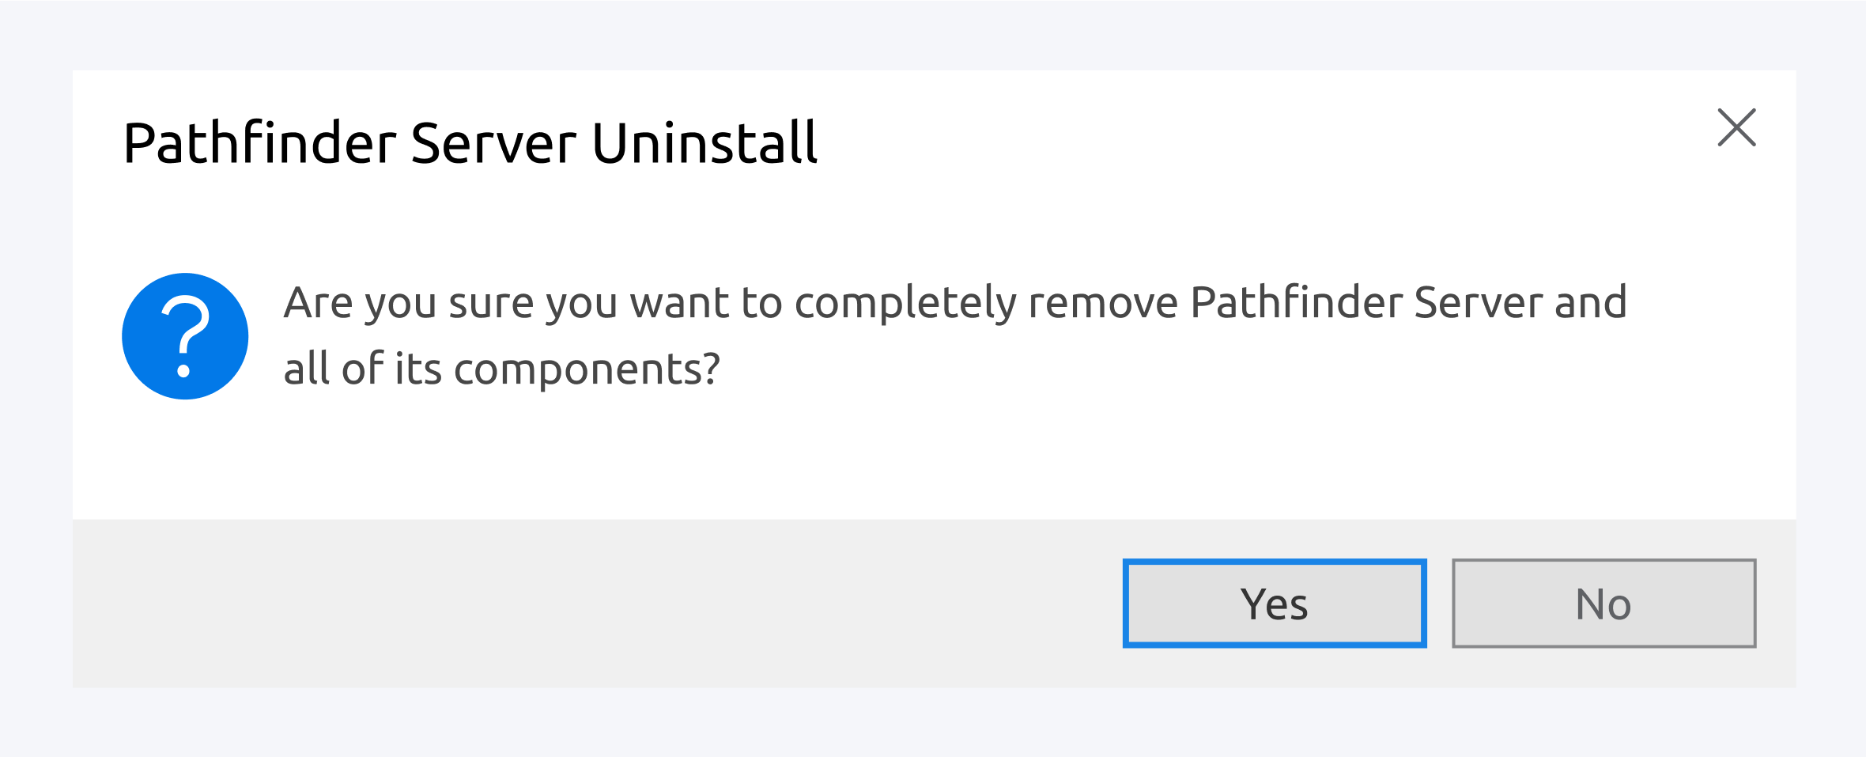Close the Pathfinder Server Uninstall dialog

pos(1736,127)
